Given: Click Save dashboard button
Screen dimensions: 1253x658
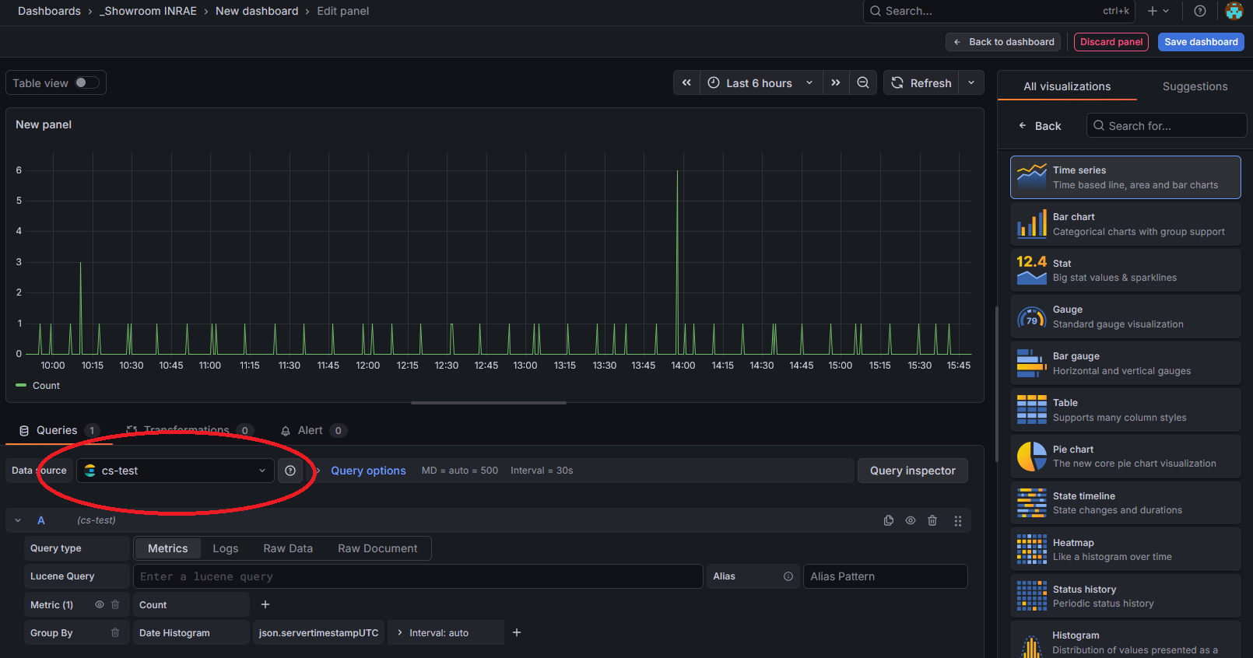Looking at the screenshot, I should pos(1201,42).
